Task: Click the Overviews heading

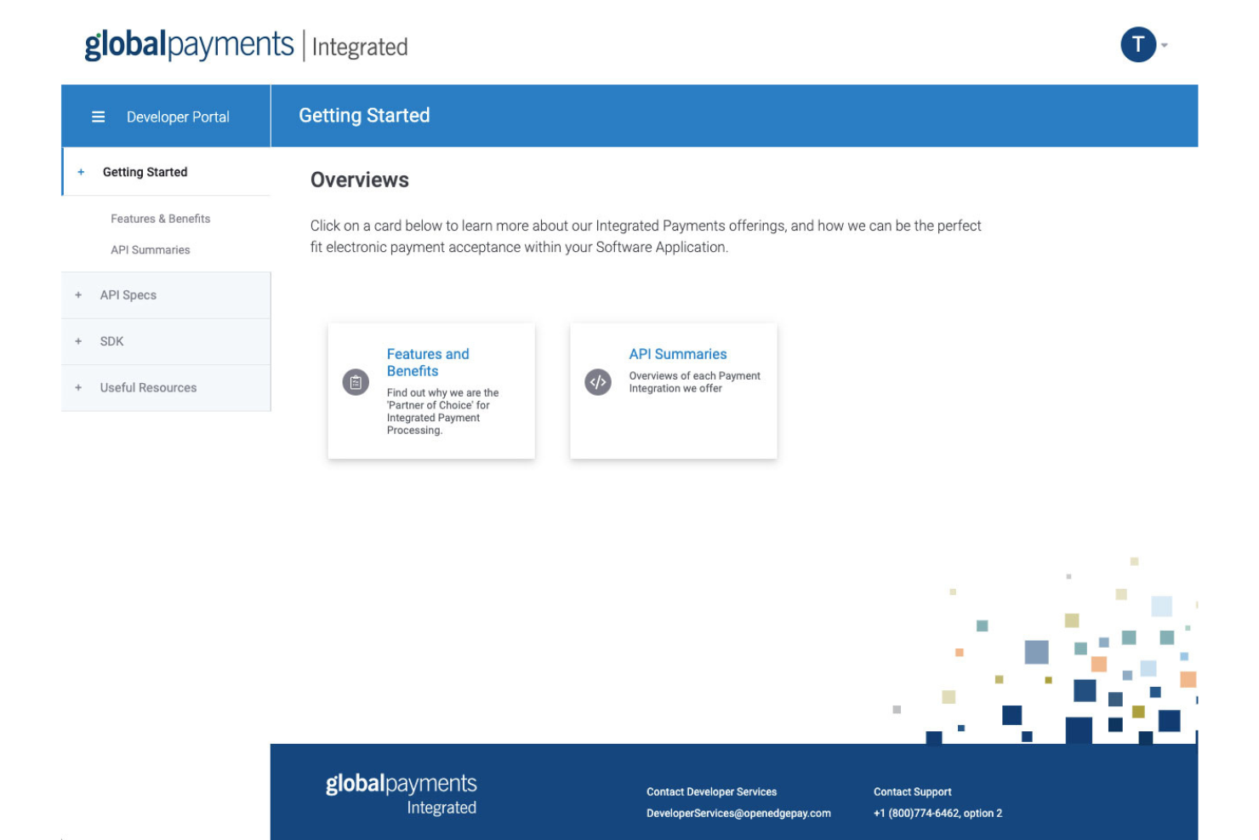Action: tap(359, 180)
